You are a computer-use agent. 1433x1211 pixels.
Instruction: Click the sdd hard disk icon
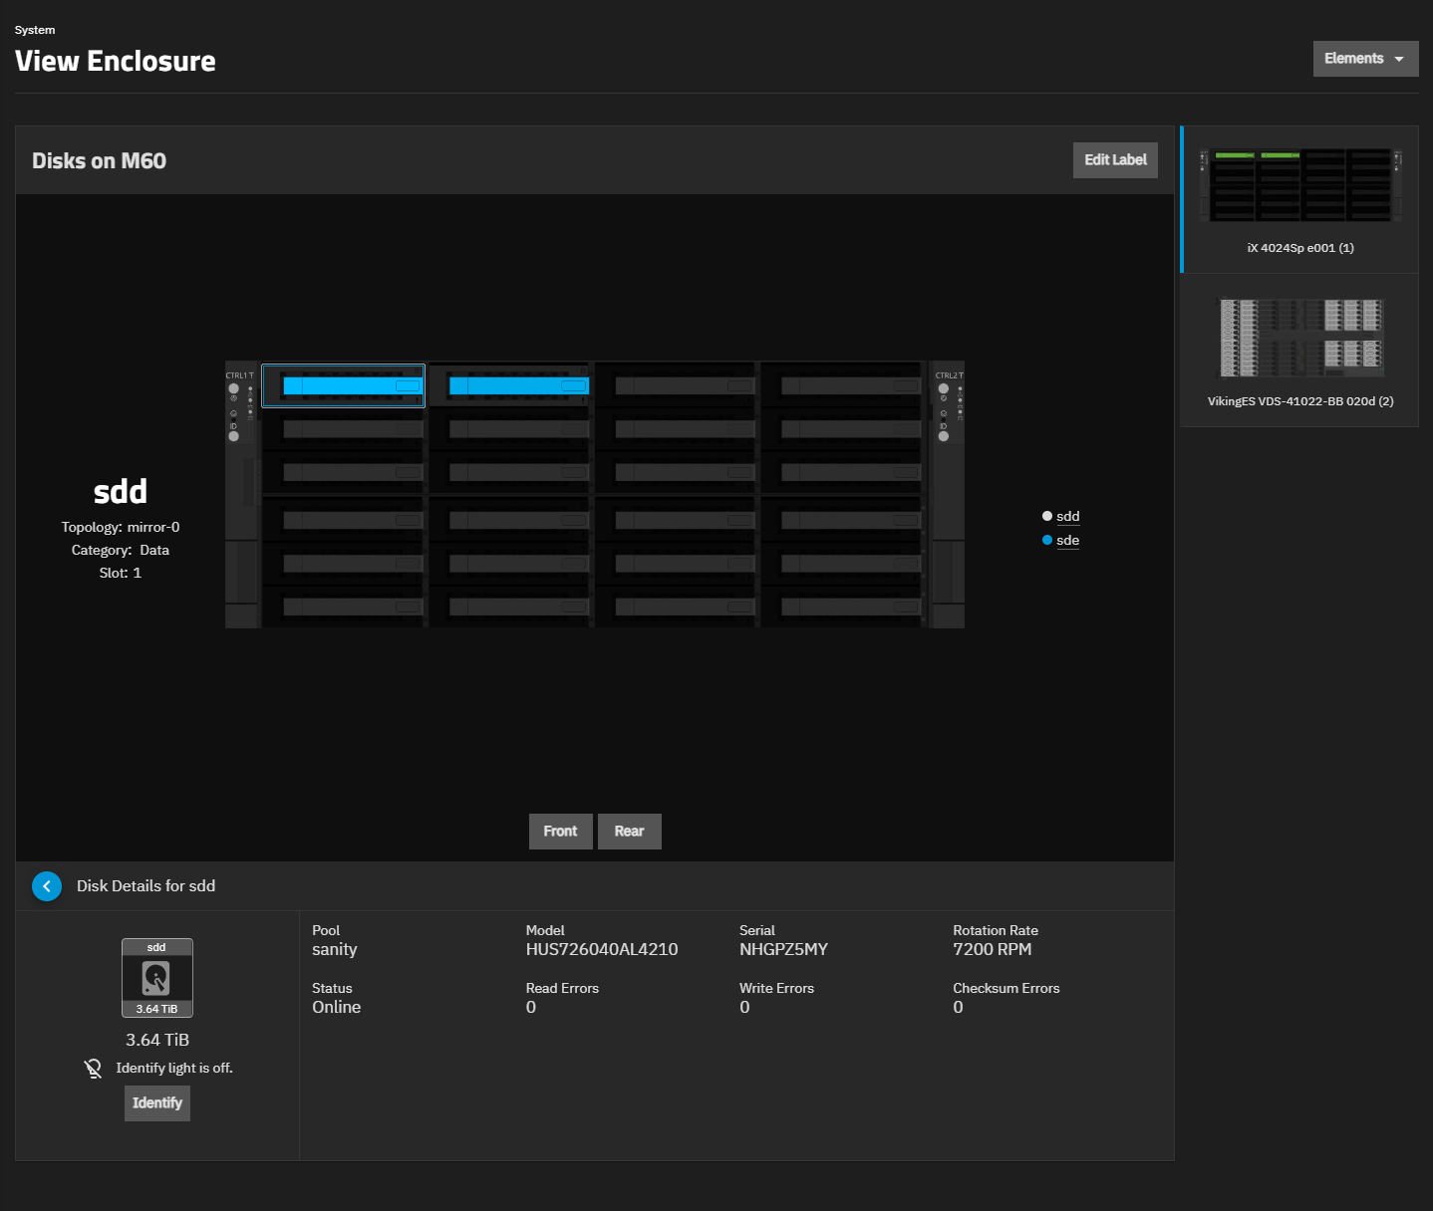pyautogui.click(x=156, y=978)
